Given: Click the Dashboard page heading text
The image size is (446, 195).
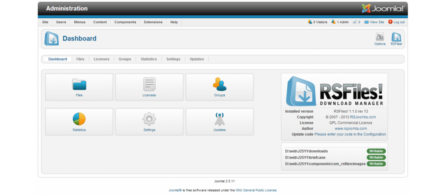Looking at the screenshot, I should 79,39.
